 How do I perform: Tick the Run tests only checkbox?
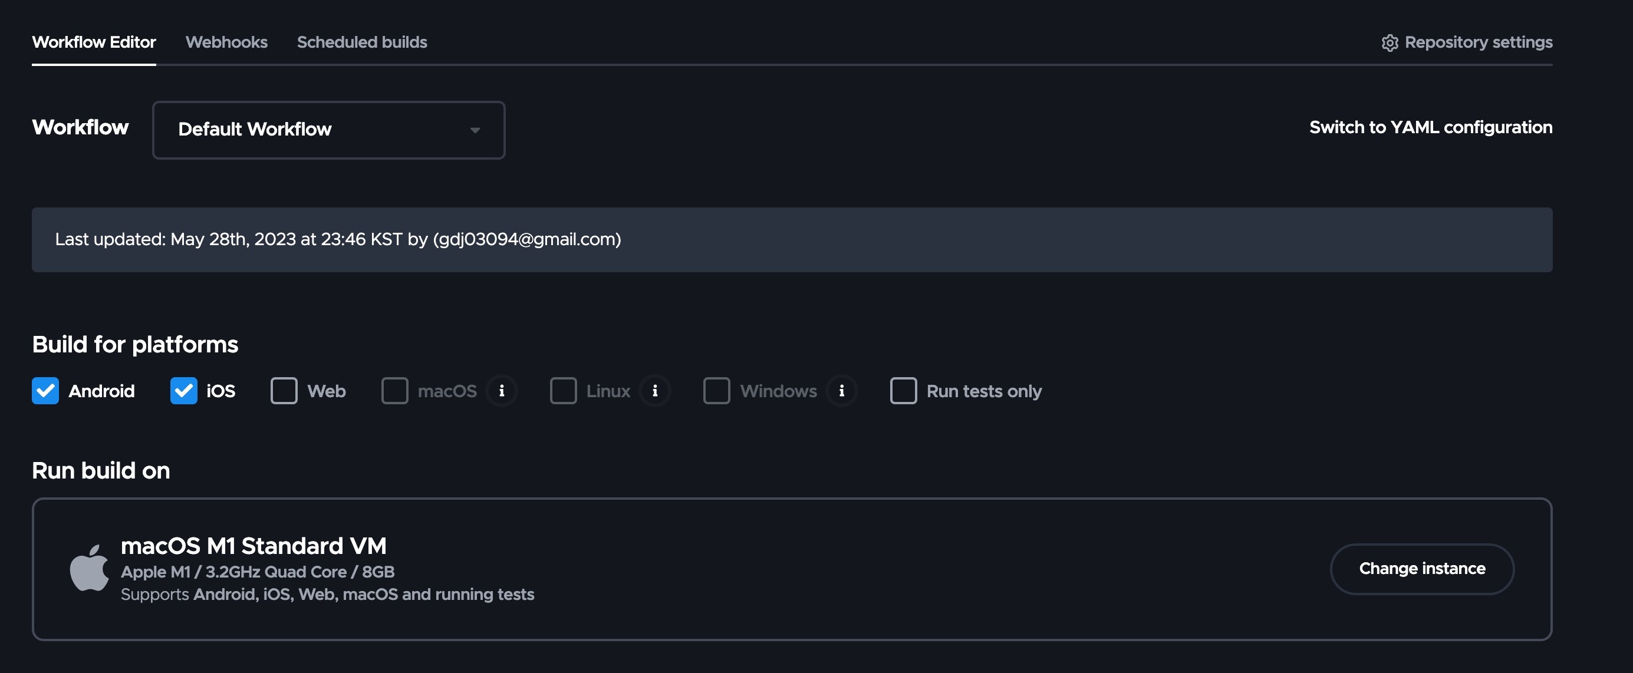pos(903,391)
